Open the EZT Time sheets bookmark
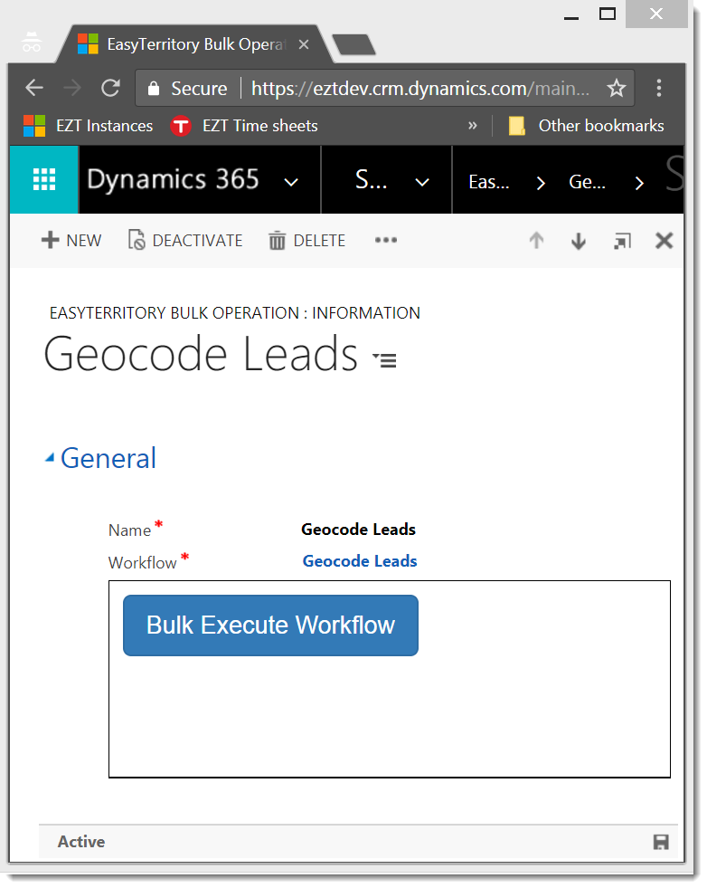This screenshot has width=707, height=888. tap(244, 126)
